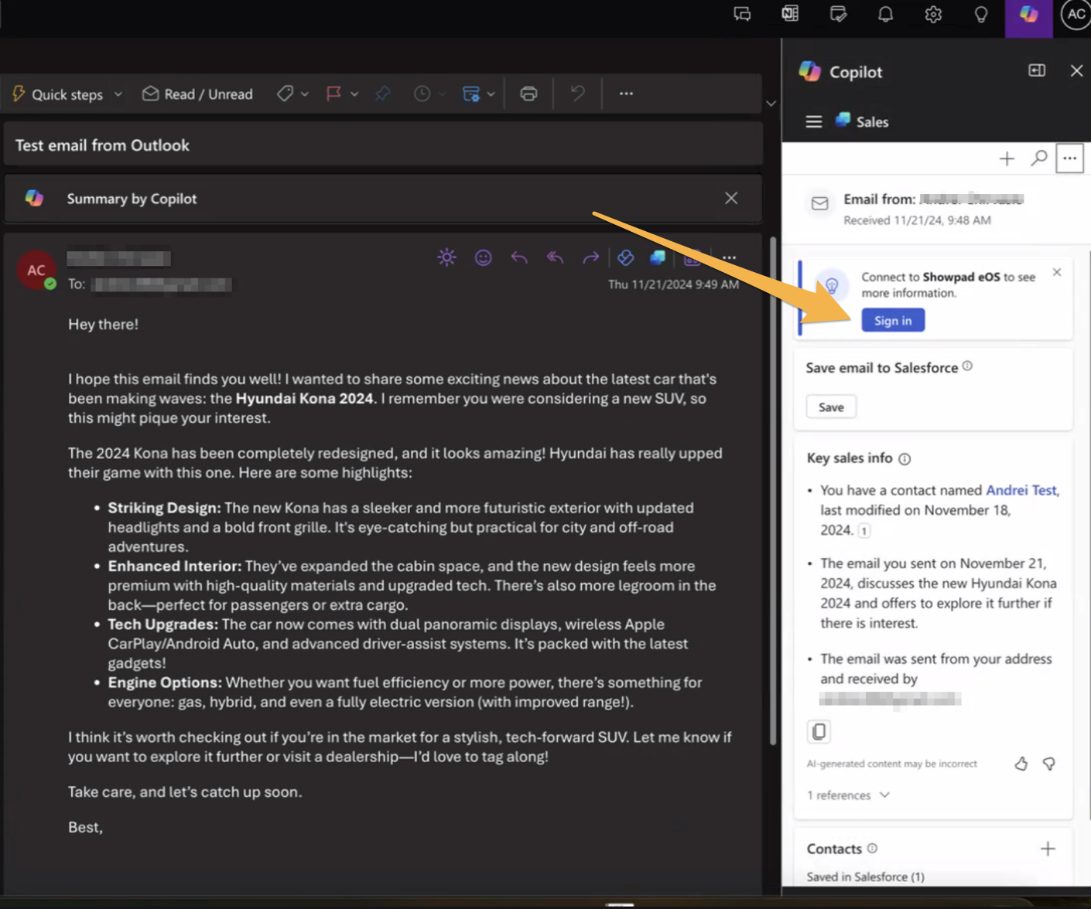Open the settings gear

pyautogui.click(x=933, y=14)
